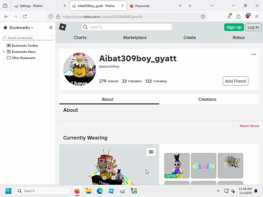Go back to the previous page

[6, 16]
